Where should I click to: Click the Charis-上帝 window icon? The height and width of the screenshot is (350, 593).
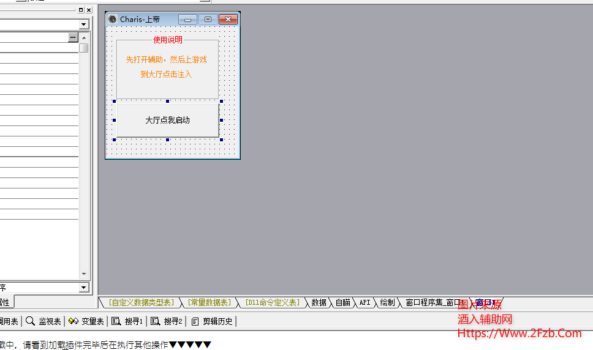(112, 19)
